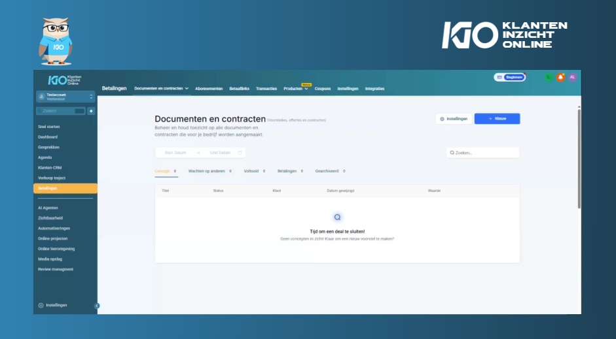Click the sidebar Zoeken search box

point(60,111)
